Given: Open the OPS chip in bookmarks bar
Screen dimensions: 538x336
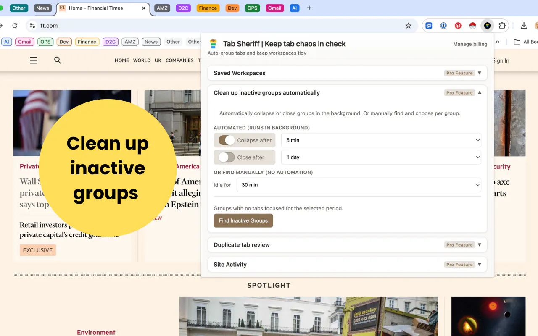Looking at the screenshot, I should point(45,42).
